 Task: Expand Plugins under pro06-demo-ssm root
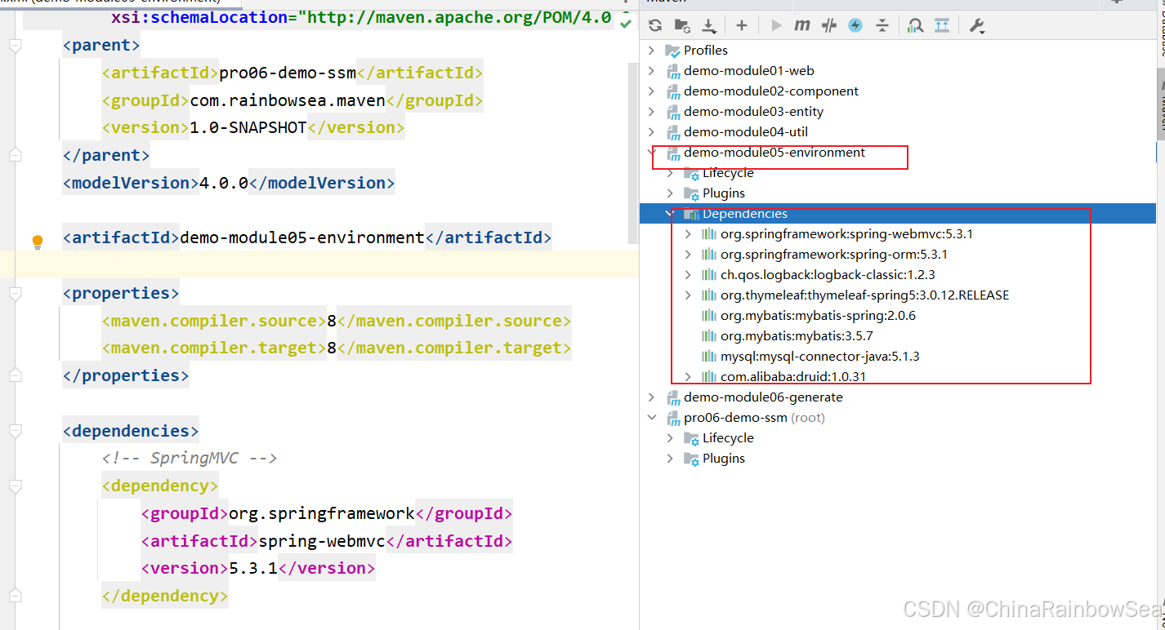670,459
